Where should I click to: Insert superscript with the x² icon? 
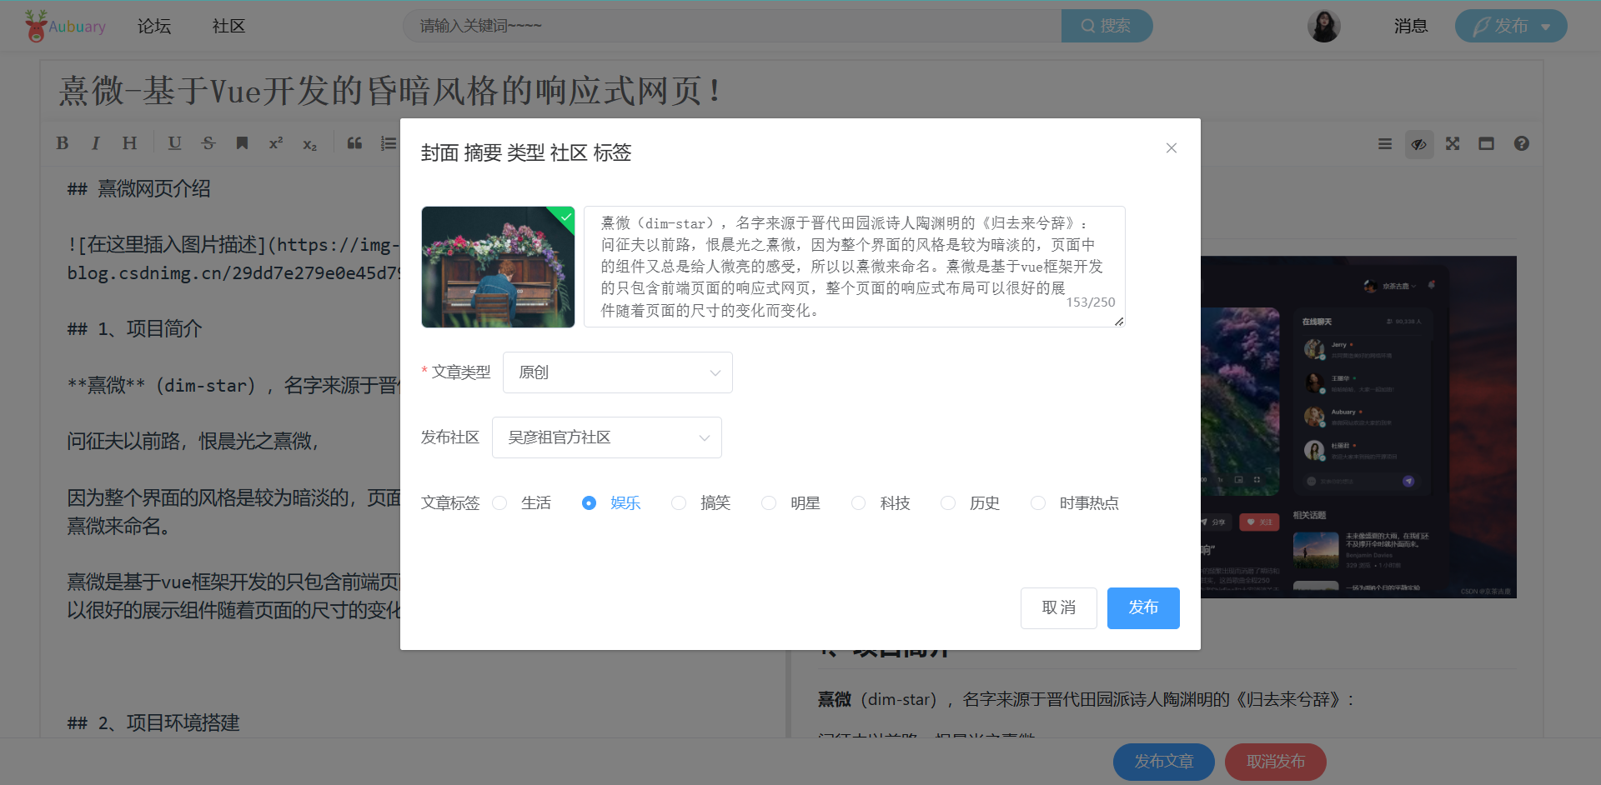click(275, 142)
